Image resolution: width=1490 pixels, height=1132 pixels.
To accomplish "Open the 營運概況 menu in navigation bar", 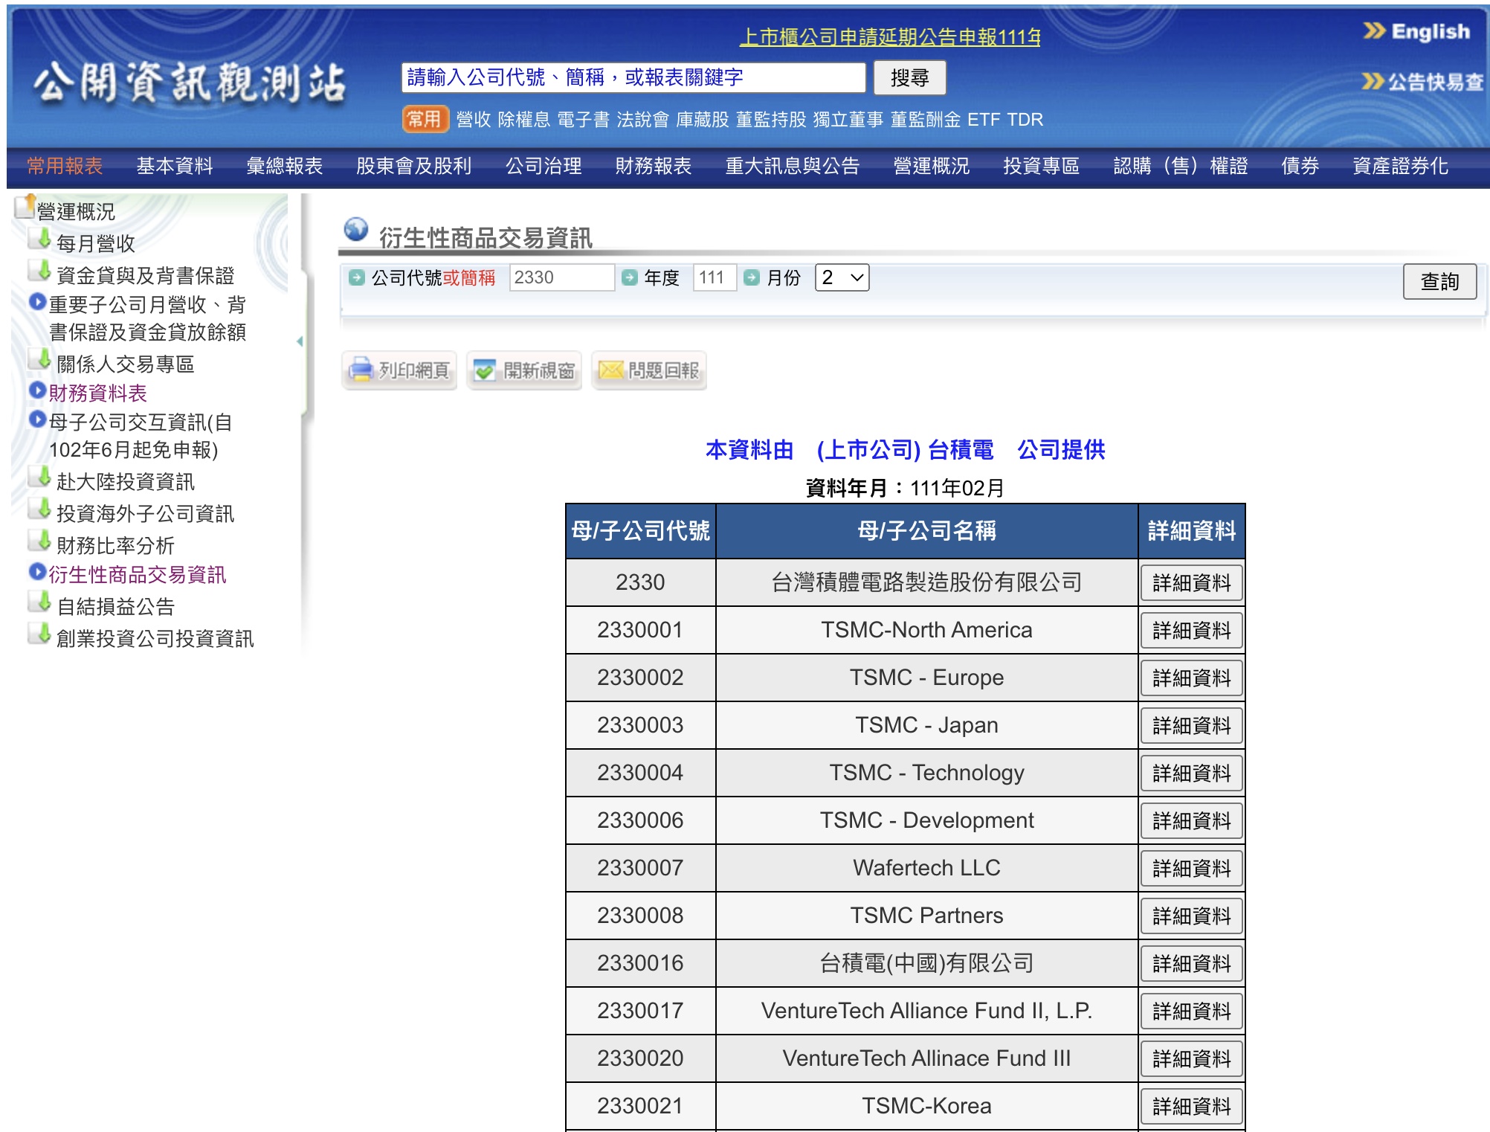I will tap(932, 166).
